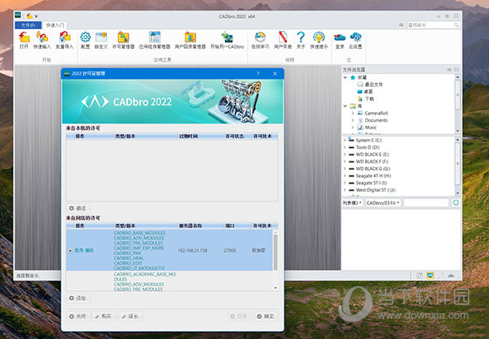Click the 过期时间 column header
489x339 pixels.
[188, 137]
